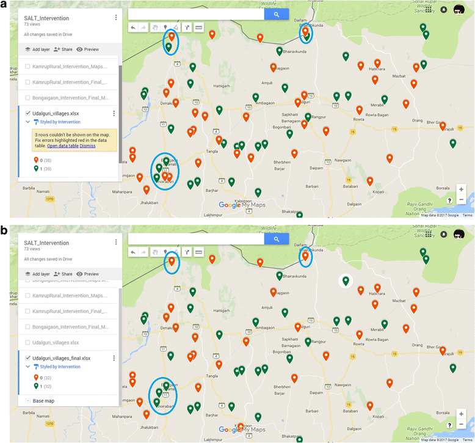Select the add marker tool in bottom map toolbar

pos(165,252)
